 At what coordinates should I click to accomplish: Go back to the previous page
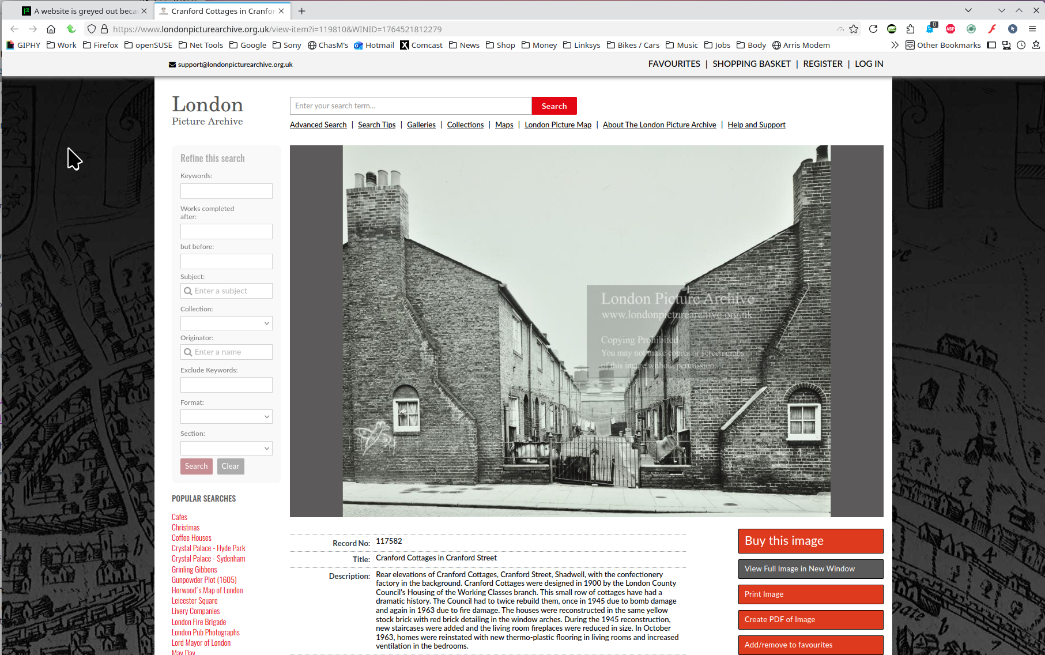14,29
